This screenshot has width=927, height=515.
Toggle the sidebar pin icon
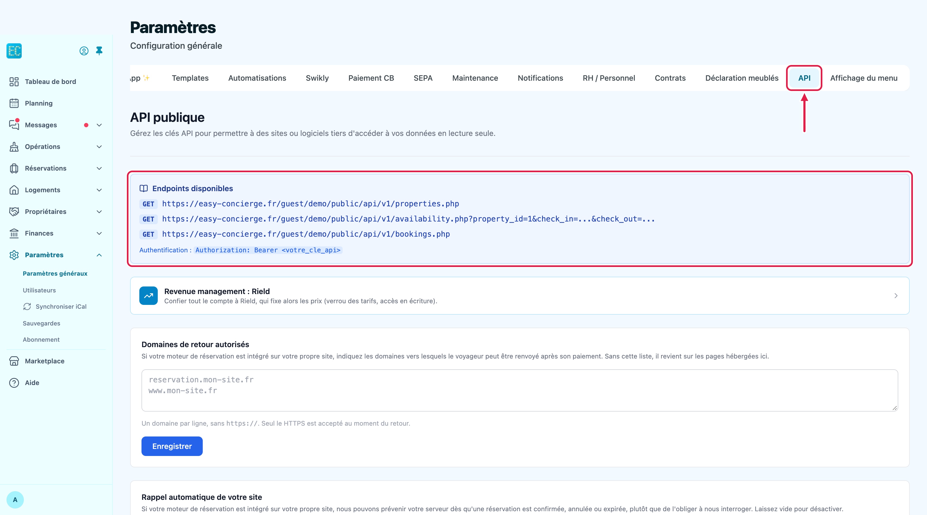pos(99,51)
